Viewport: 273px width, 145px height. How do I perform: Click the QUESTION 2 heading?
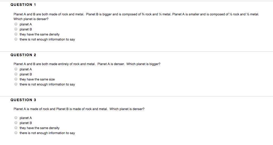[x=23, y=55]
